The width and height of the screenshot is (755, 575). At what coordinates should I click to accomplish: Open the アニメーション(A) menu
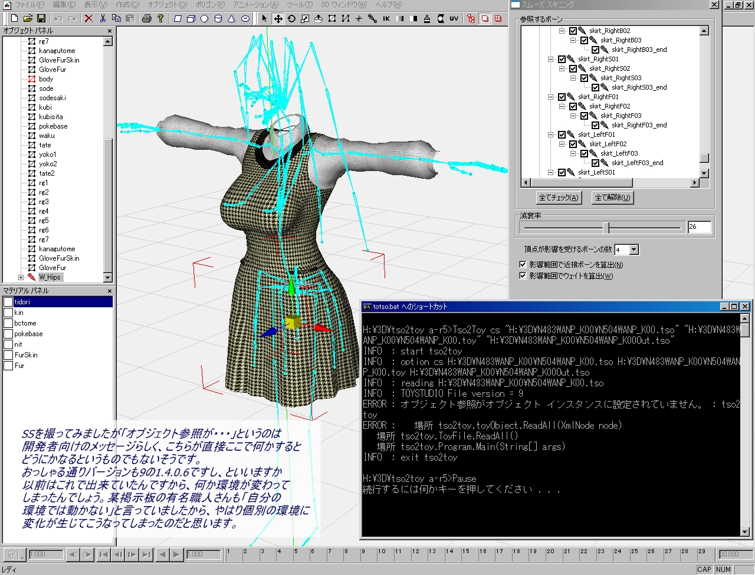255,5
